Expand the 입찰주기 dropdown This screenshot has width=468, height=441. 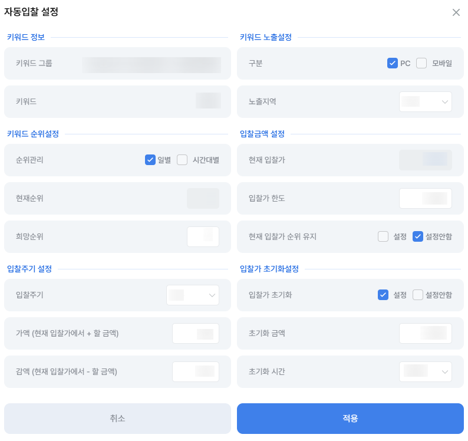coord(193,295)
